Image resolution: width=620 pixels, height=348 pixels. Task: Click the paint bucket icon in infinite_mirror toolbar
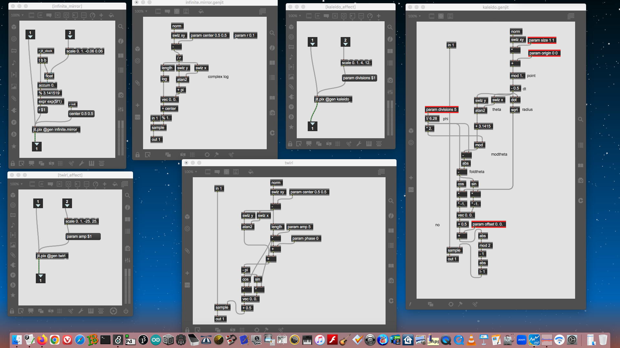pos(111,15)
